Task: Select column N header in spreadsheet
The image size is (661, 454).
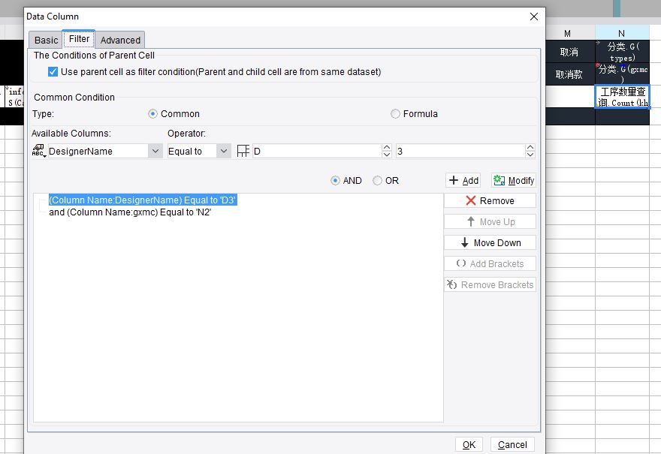Action: [622, 33]
